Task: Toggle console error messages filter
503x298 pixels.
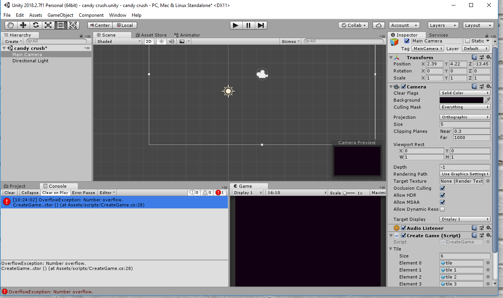Action: tap(220, 192)
